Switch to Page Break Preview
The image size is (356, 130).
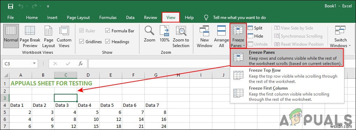(30, 36)
